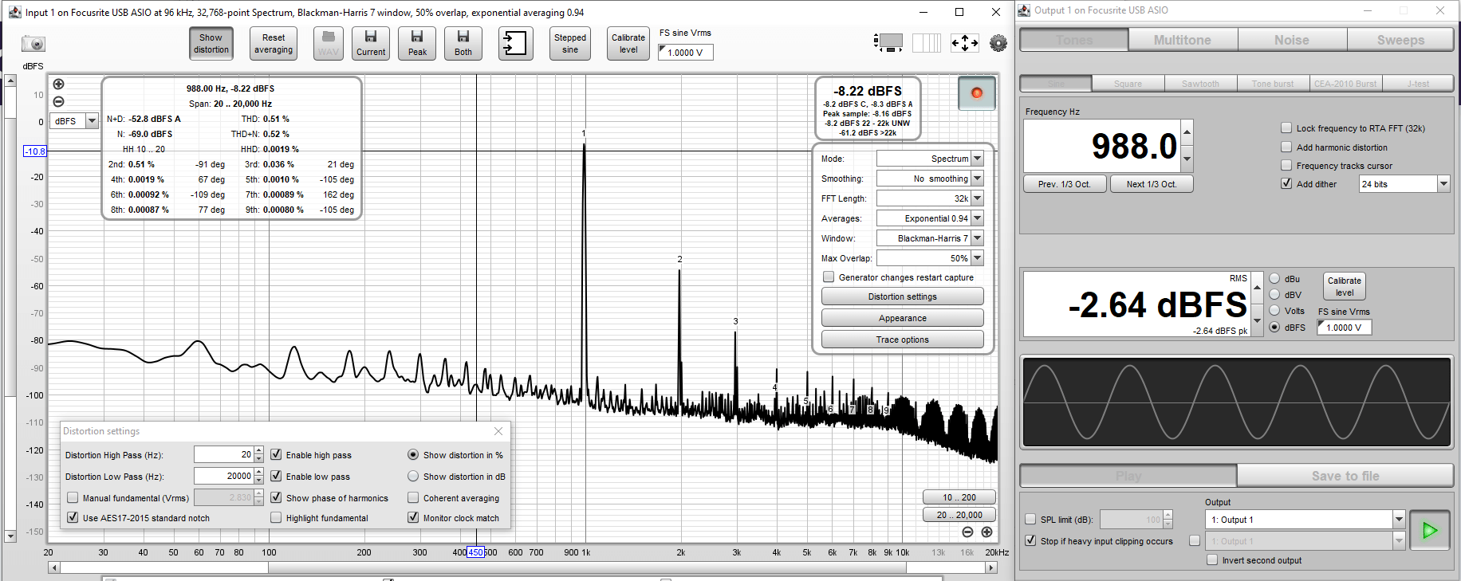Click the vertical bars display icon
Screen dimensions: 1461x581
click(x=927, y=43)
